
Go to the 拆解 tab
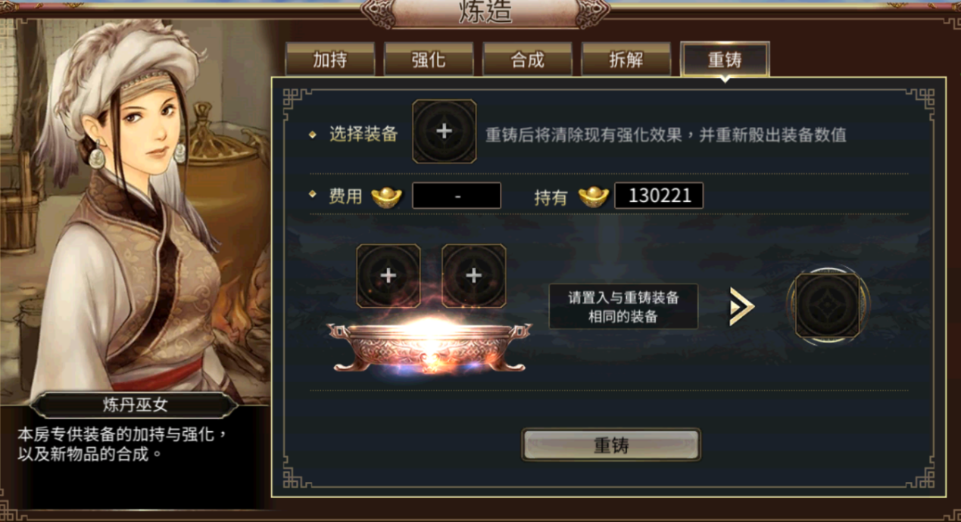tap(626, 60)
